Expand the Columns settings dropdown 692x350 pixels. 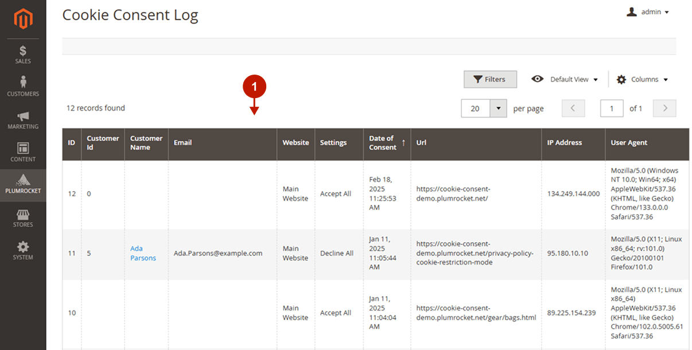(642, 79)
